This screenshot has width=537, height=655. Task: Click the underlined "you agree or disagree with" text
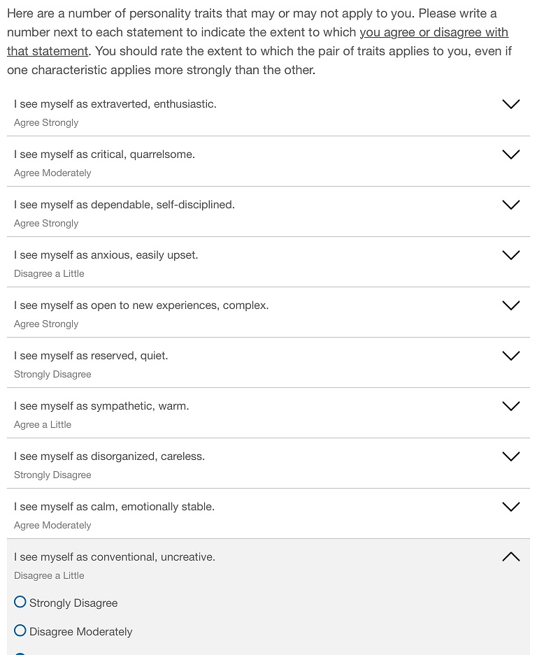434,33
